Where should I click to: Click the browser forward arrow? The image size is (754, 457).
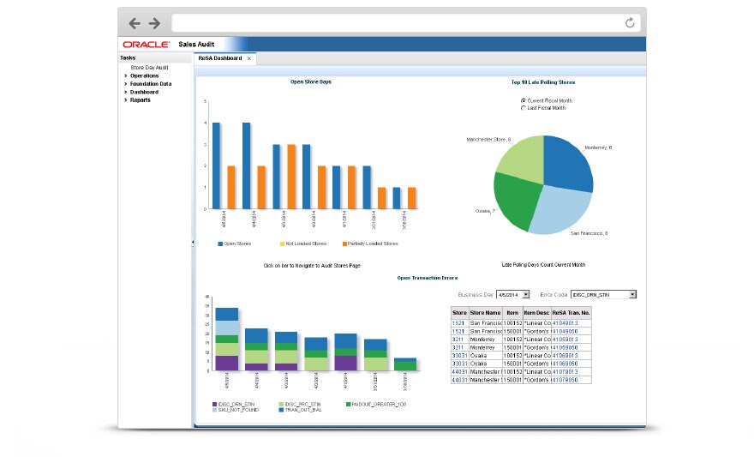pyautogui.click(x=154, y=23)
